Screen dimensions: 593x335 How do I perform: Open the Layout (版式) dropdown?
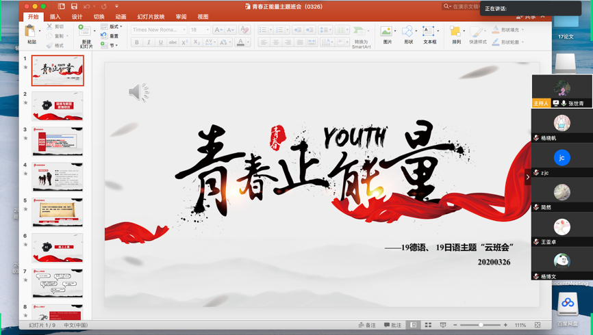[x=112, y=27]
